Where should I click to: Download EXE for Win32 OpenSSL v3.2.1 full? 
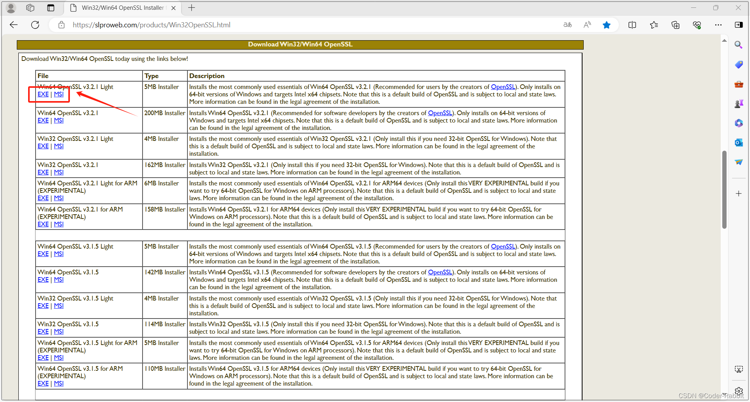[43, 173]
